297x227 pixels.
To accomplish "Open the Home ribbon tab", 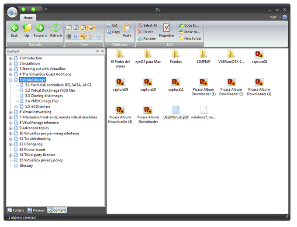I will (x=28, y=17).
